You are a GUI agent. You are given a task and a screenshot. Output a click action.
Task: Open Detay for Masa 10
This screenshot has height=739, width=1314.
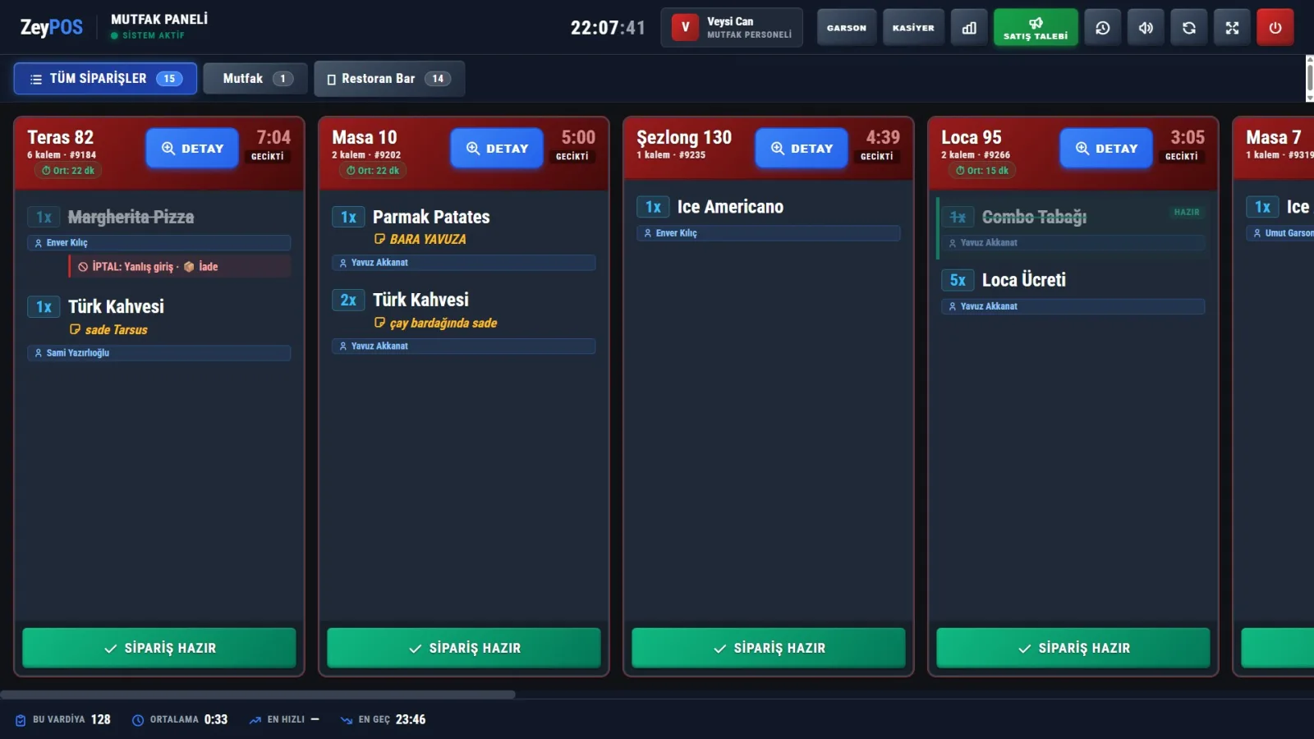click(x=497, y=149)
